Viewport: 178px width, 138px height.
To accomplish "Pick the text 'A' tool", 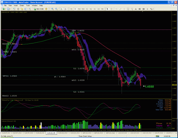I will pos(147,9).
